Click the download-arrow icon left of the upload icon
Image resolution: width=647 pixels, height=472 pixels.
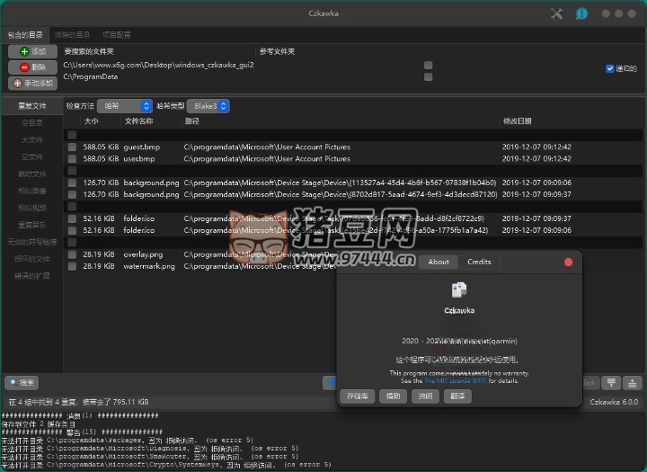pyautogui.click(x=611, y=382)
